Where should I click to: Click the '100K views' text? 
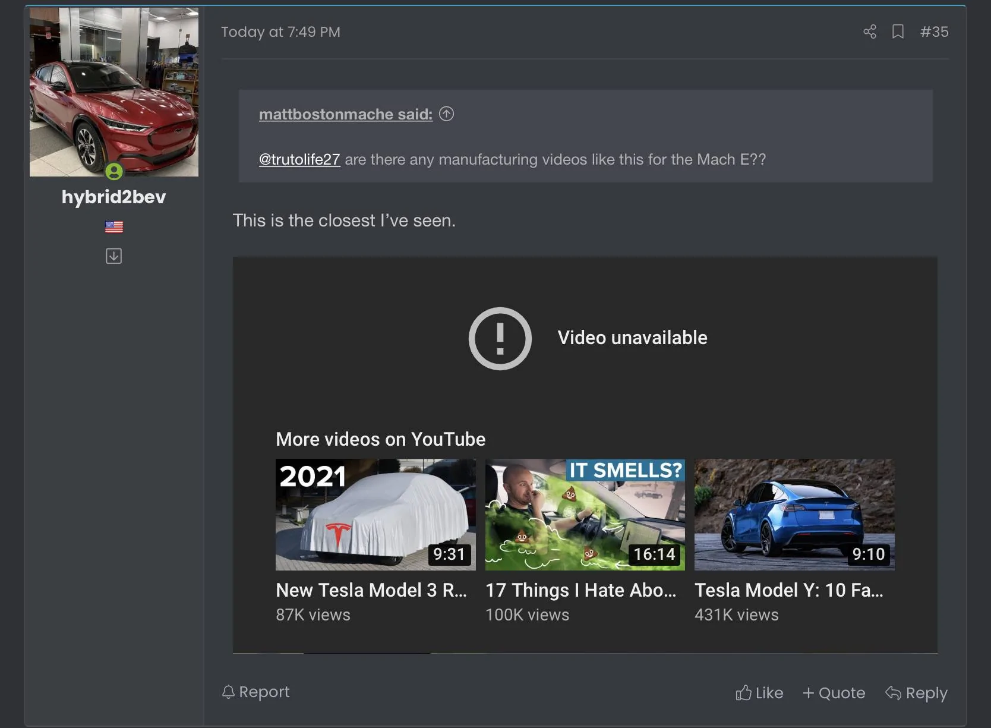527,614
